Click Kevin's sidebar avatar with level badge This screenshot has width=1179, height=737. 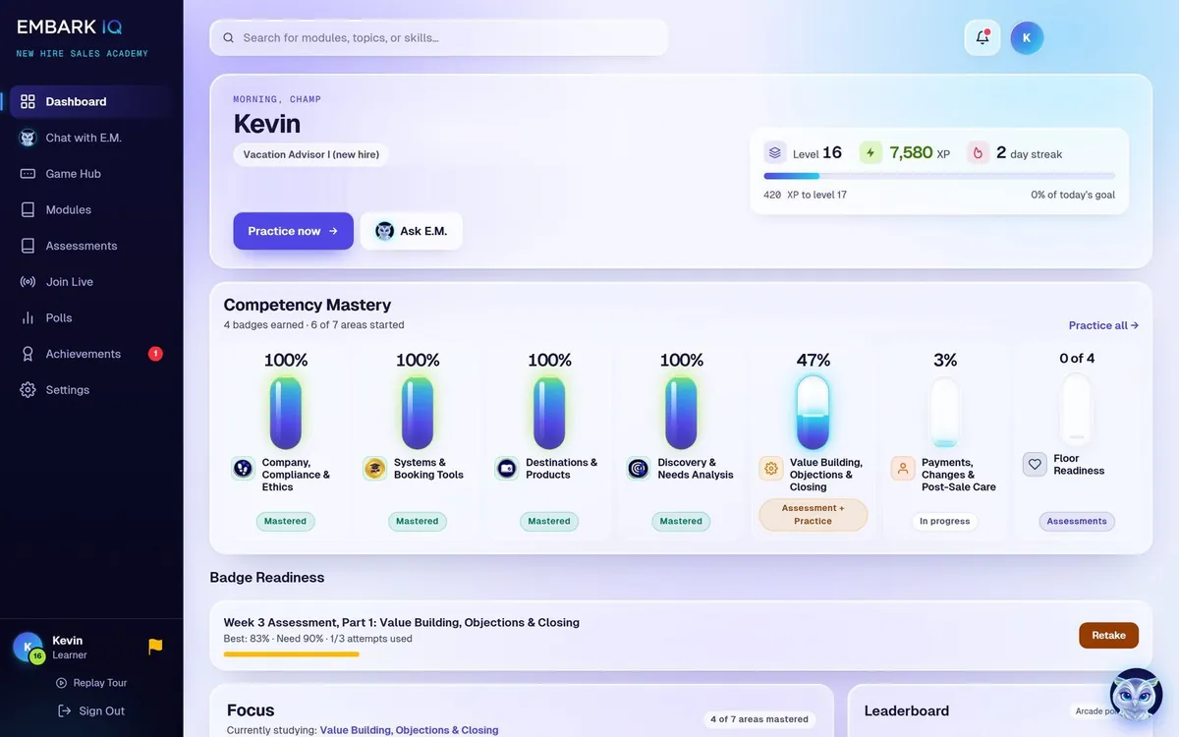point(28,648)
